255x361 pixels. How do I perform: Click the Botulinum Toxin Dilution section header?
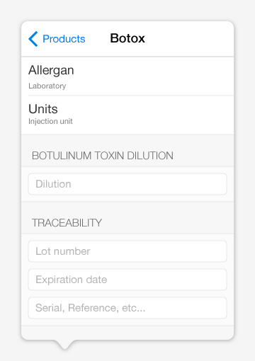coord(103,156)
